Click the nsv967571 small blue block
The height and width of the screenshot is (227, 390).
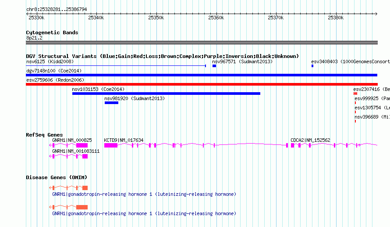click(214, 66)
